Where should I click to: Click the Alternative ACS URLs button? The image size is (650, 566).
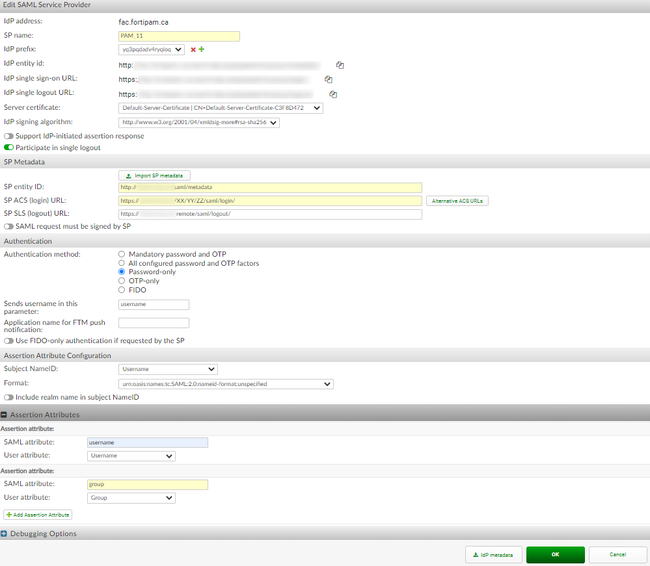458,200
